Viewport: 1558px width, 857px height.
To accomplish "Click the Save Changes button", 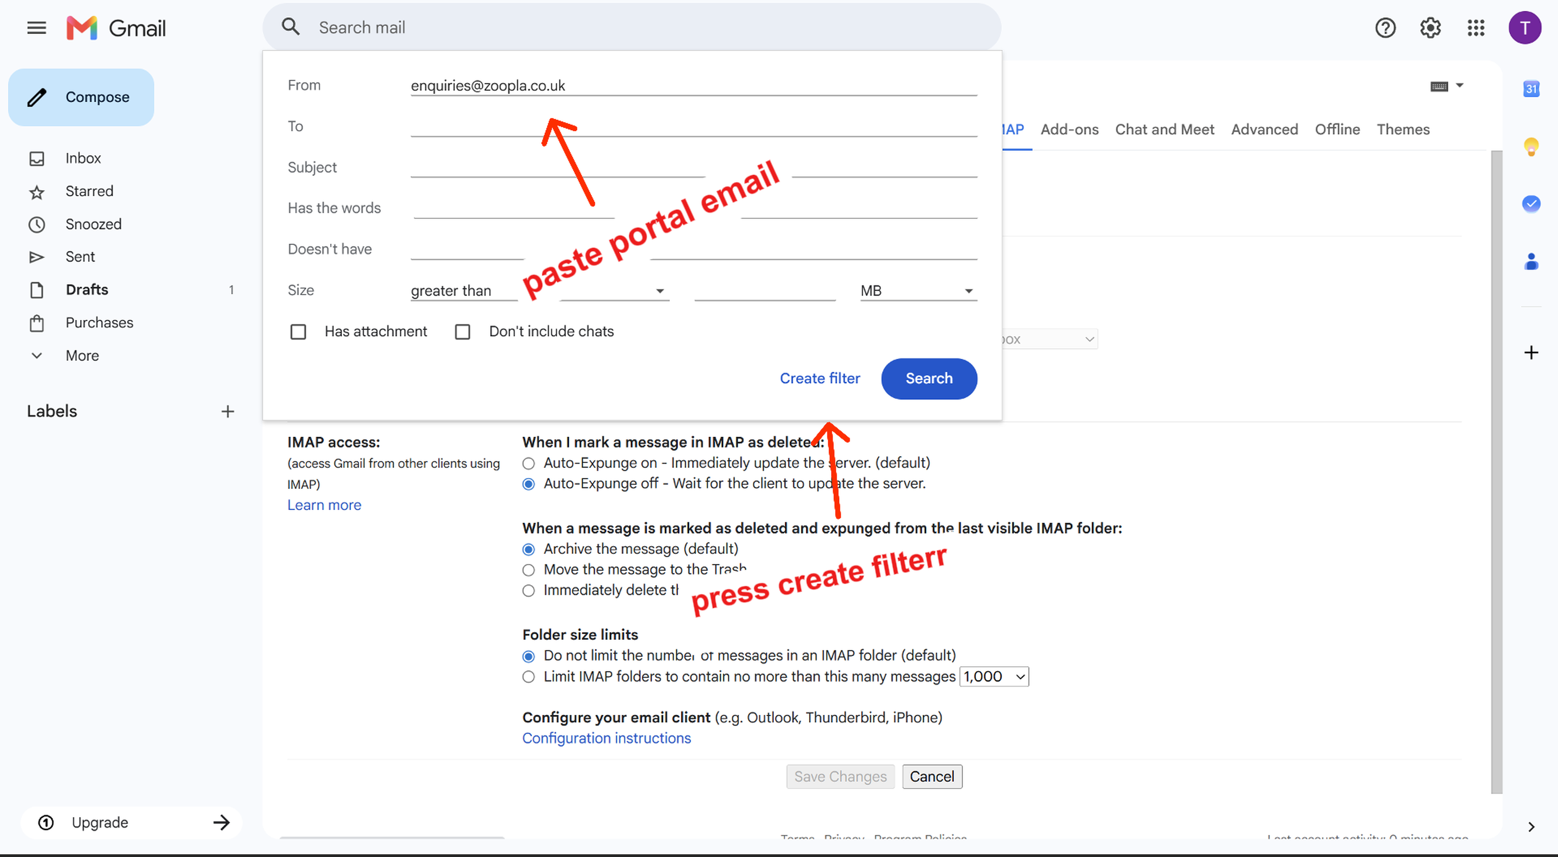I will pyautogui.click(x=840, y=776).
